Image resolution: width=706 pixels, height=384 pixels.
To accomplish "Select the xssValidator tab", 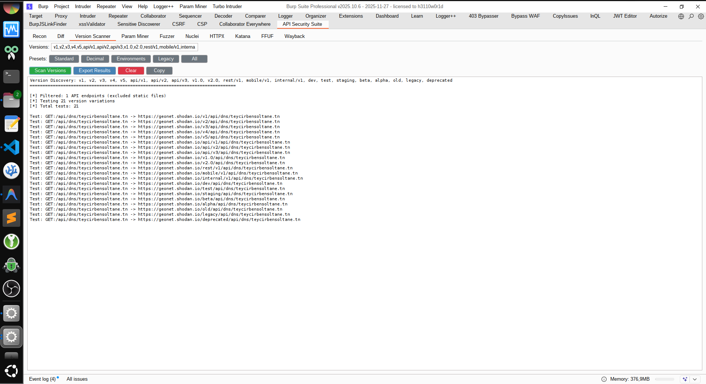I will click(x=92, y=24).
